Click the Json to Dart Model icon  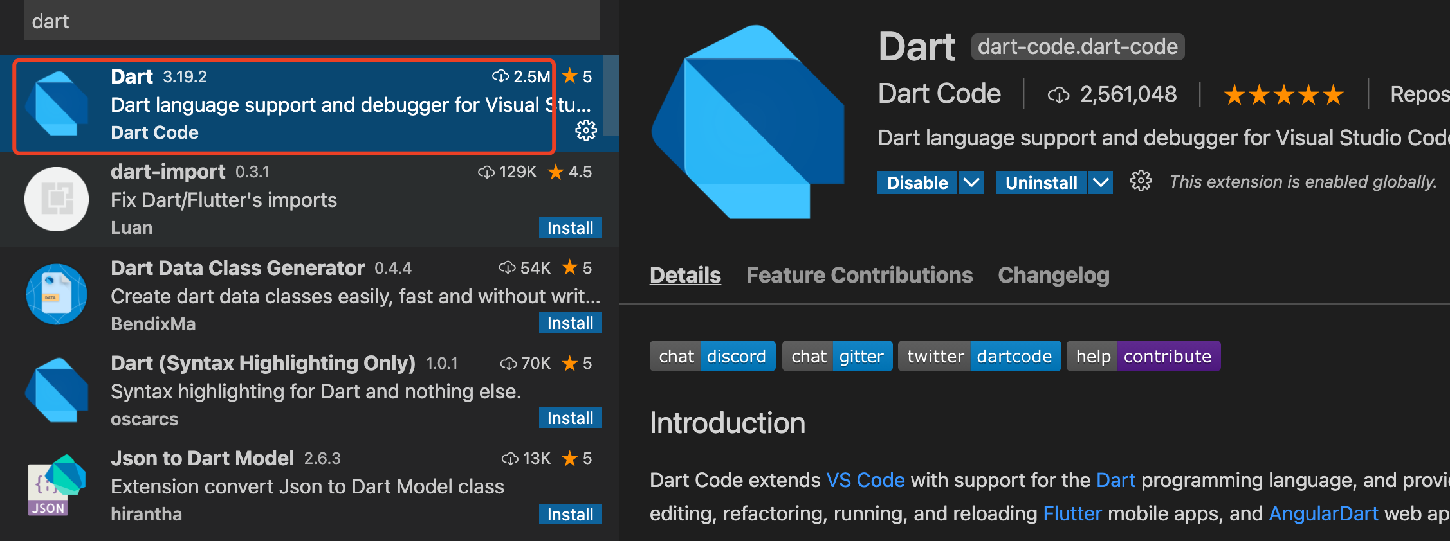point(57,484)
